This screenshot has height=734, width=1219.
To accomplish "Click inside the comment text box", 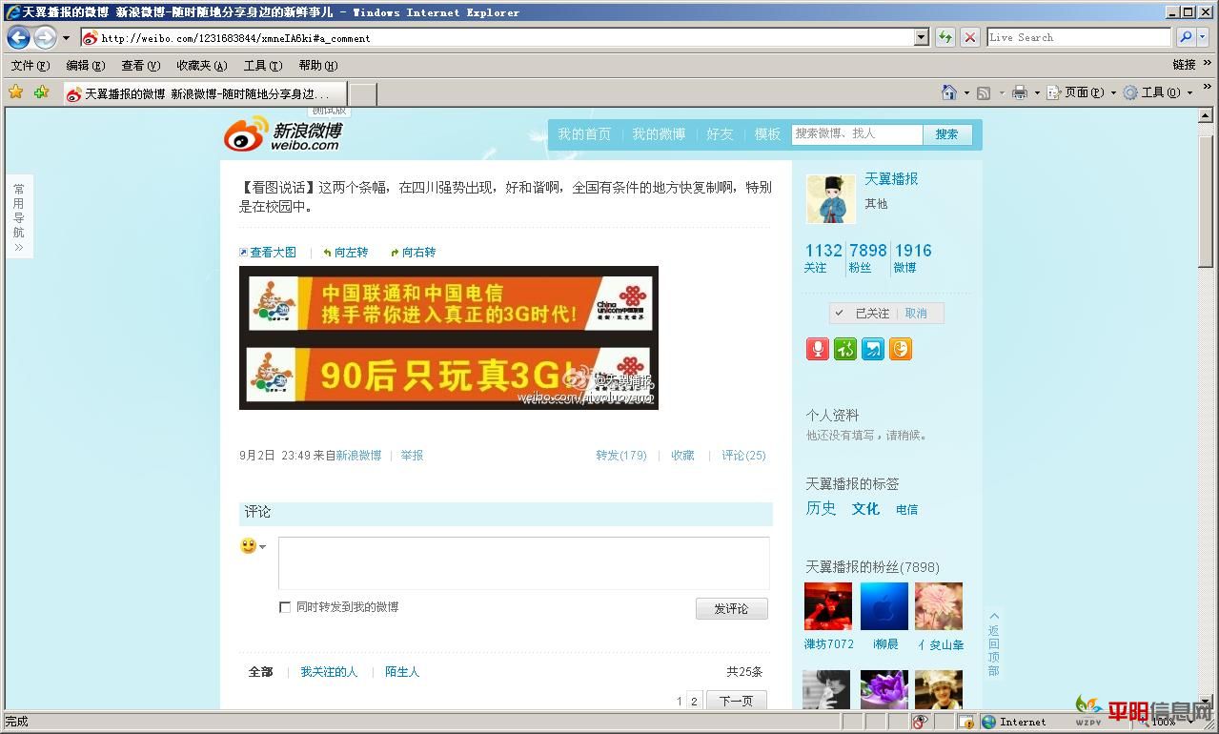I will 523,563.
